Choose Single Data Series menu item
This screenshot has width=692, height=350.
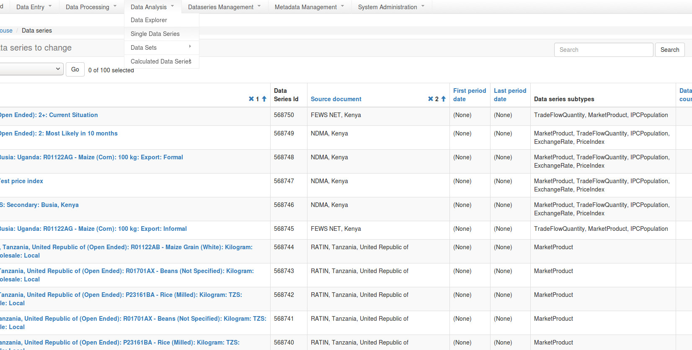(x=161, y=34)
